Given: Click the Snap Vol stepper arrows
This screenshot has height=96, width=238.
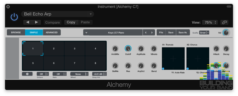Looking at the screenshot, I should pos(105,74).
